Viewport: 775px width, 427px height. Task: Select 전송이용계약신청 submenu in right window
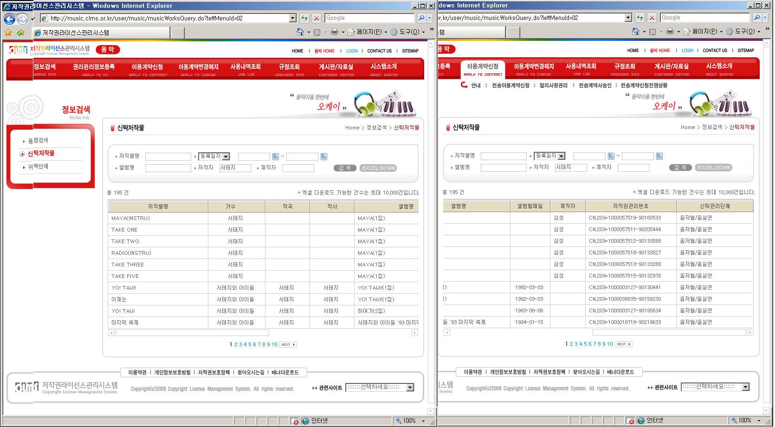pyautogui.click(x=510, y=85)
